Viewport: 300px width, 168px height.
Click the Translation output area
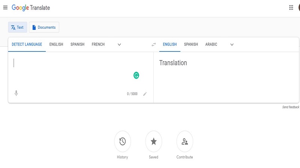(x=226, y=77)
